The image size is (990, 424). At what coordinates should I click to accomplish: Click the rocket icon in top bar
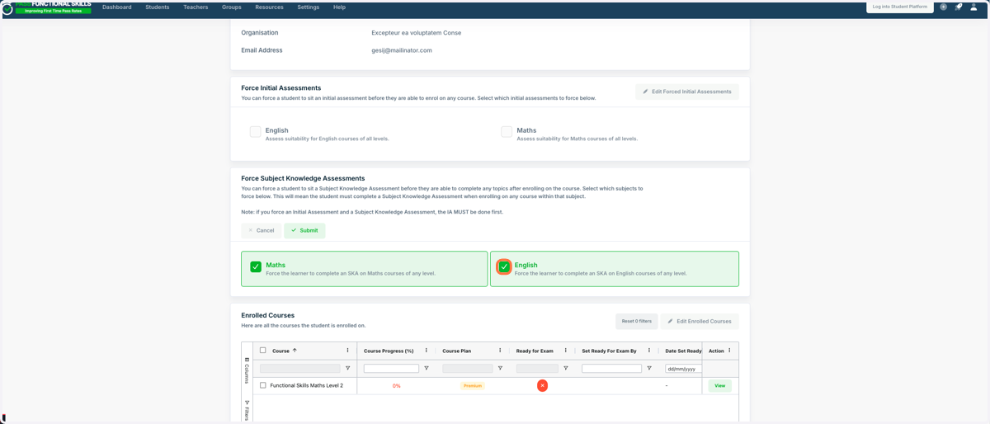click(x=959, y=7)
